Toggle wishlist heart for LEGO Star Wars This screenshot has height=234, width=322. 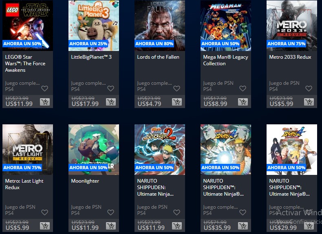click(x=44, y=88)
